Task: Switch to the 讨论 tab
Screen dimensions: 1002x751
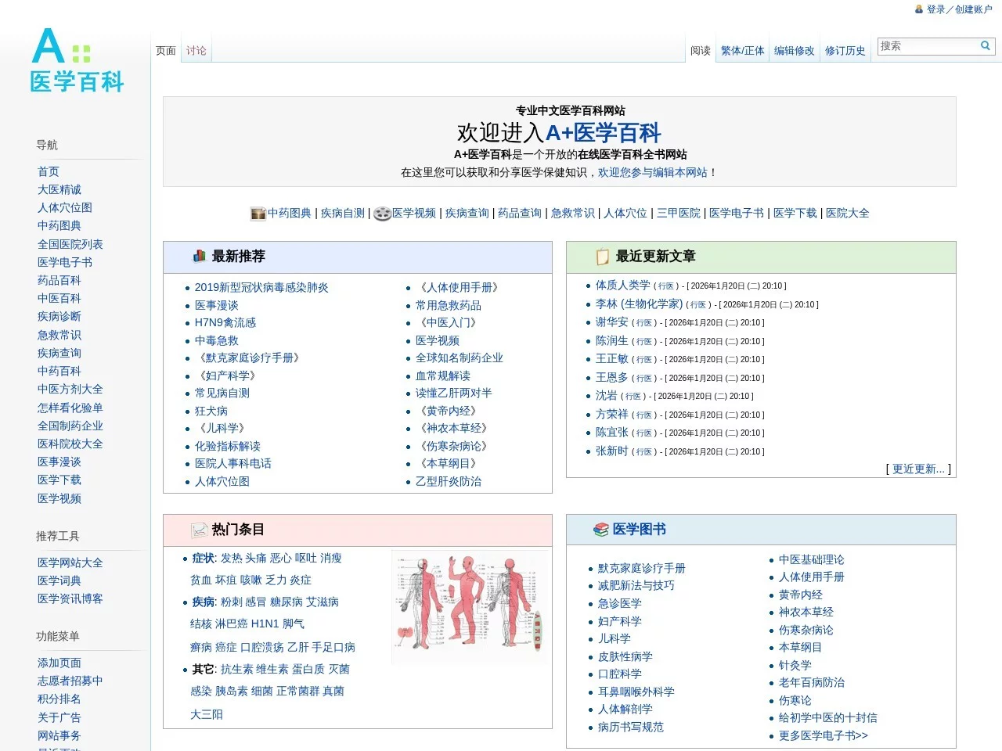Action: coord(196,50)
